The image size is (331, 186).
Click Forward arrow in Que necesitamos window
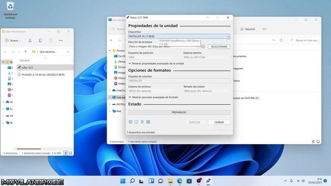point(12,52)
